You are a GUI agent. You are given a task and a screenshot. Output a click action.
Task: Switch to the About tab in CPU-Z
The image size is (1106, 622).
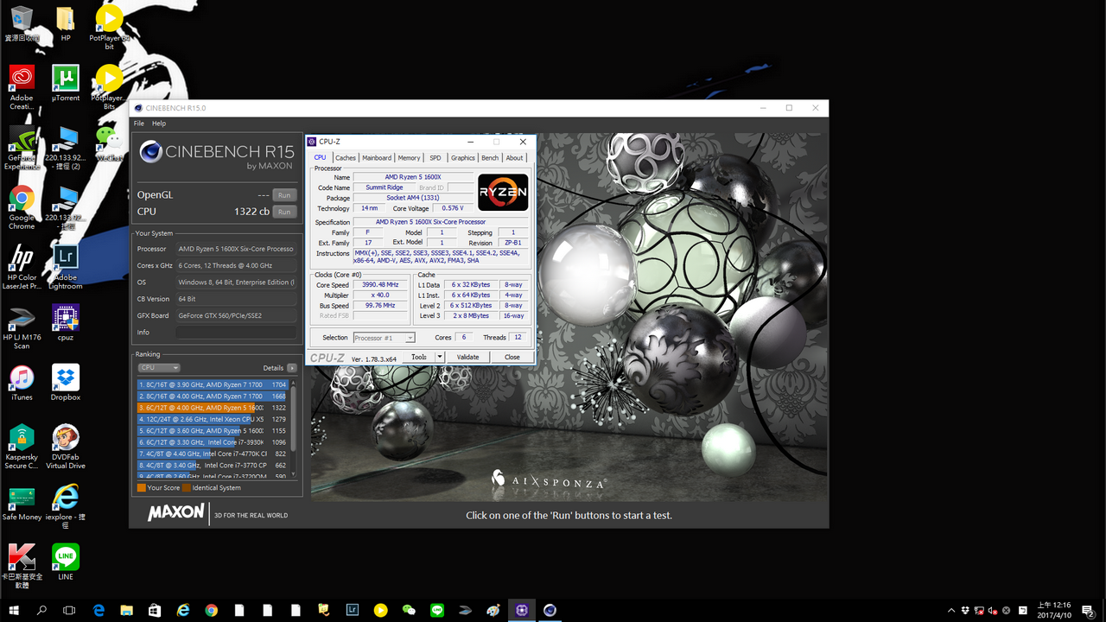point(515,158)
